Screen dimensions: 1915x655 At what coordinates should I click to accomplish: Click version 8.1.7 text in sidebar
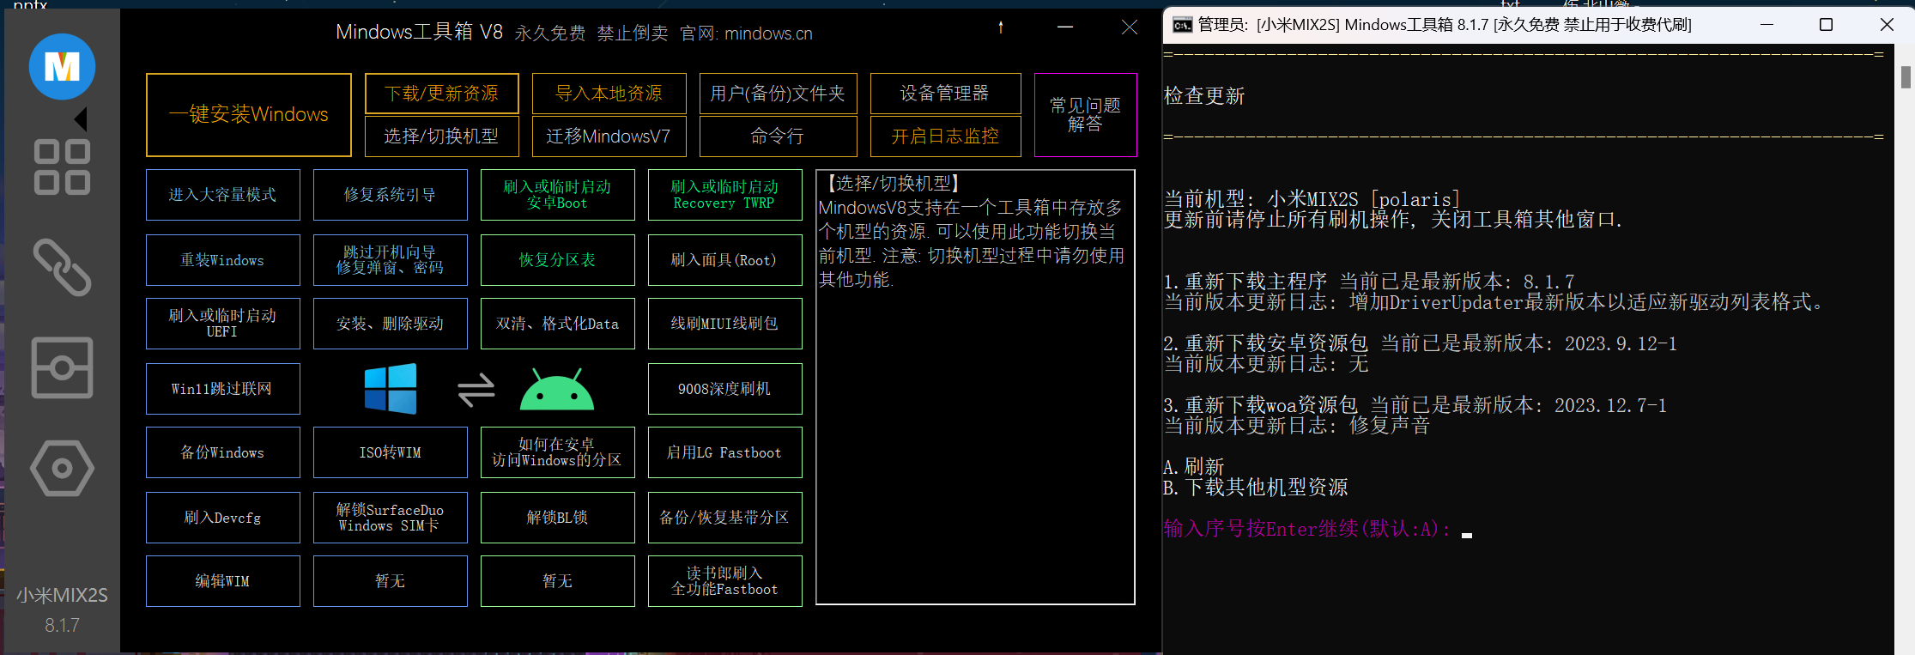(x=62, y=625)
